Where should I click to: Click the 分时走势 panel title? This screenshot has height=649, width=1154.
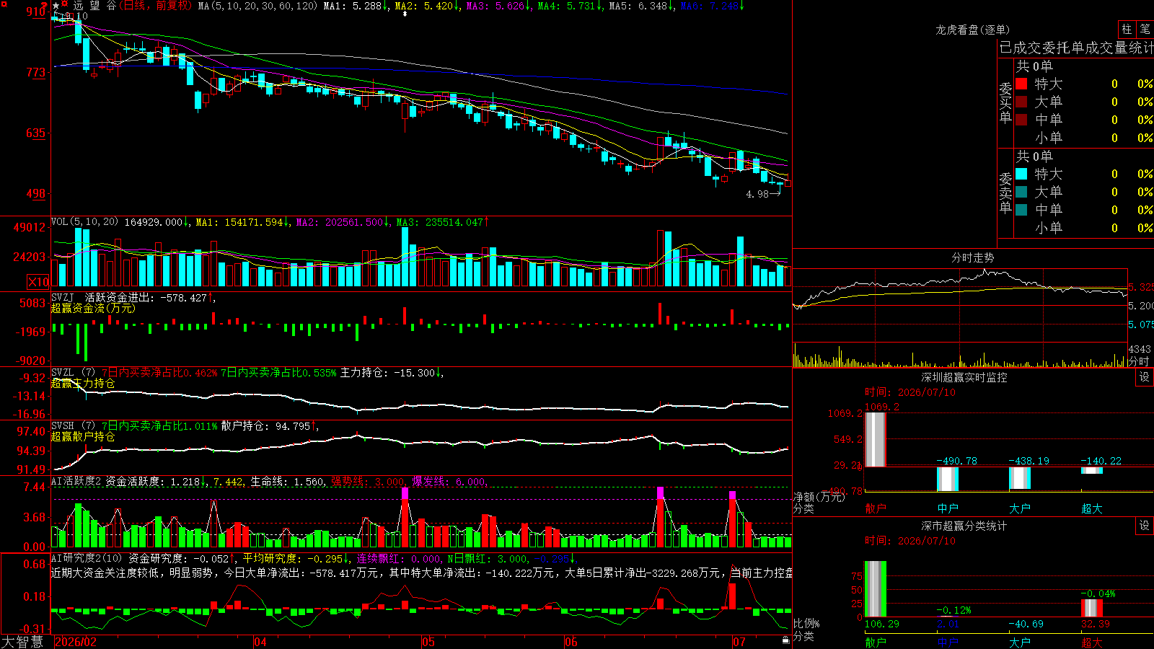pos(973,257)
